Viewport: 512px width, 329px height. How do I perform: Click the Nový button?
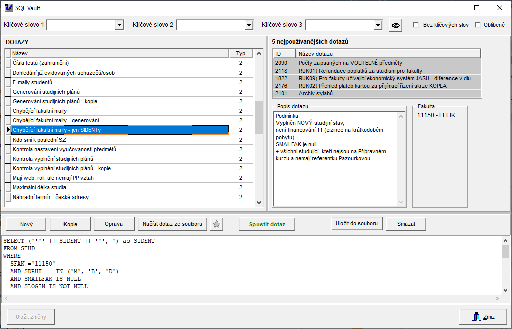coord(26,224)
